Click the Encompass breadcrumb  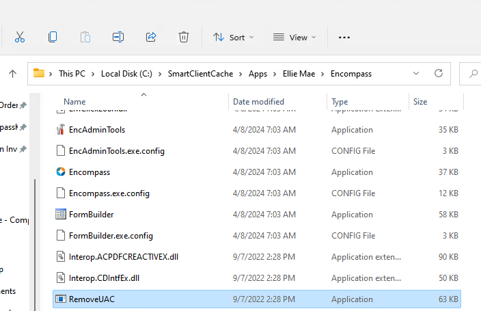click(351, 74)
